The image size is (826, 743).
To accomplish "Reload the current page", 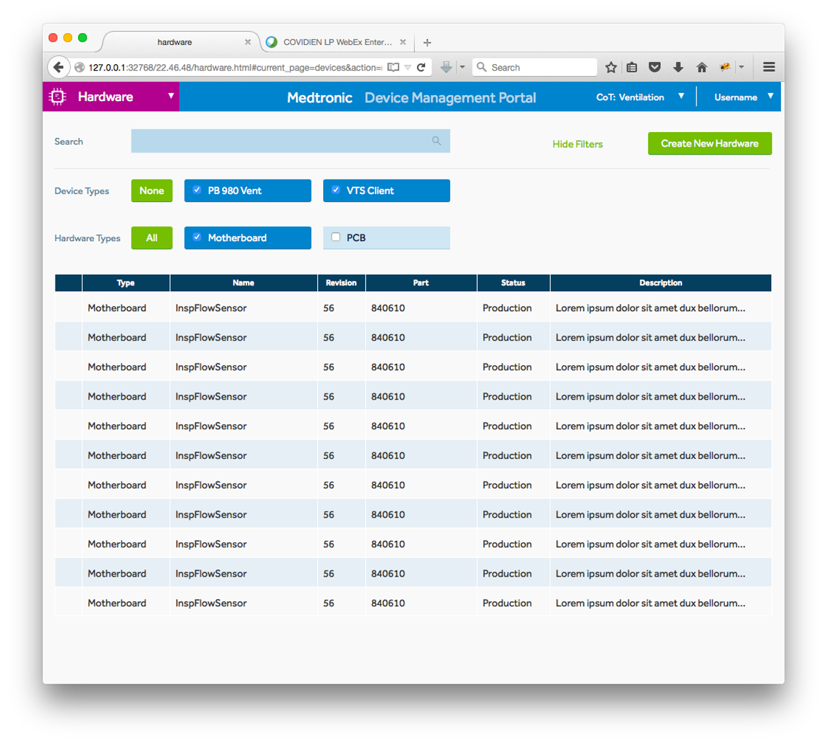I will pos(421,67).
